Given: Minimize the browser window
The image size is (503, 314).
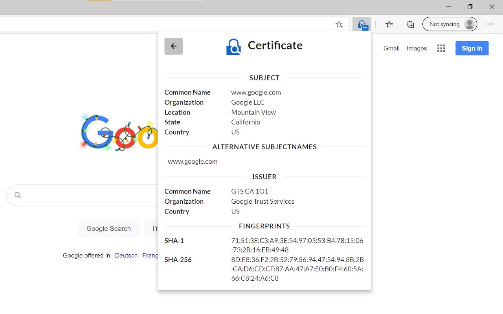Looking at the screenshot, I should [448, 7].
